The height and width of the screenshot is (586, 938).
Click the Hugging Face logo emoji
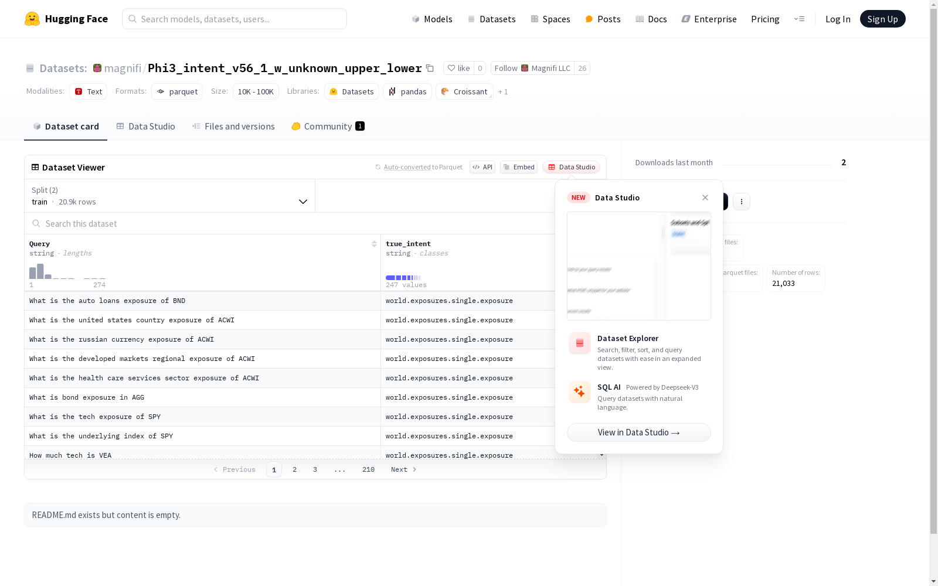(32, 19)
